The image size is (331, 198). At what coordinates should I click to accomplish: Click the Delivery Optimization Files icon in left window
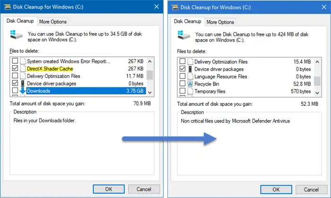[23, 76]
